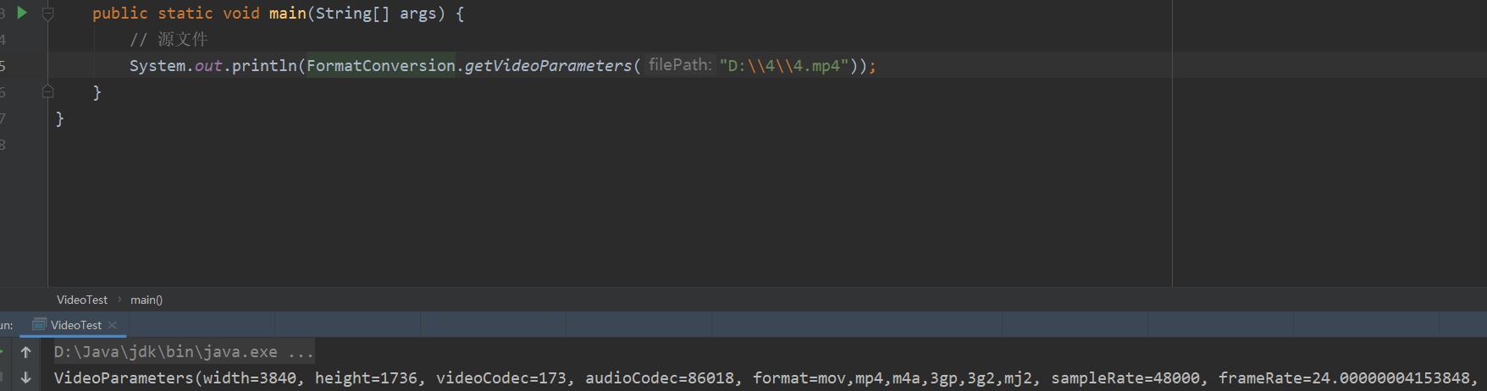
Task: Collapse the main method closing brace fold
Action: coord(48,91)
